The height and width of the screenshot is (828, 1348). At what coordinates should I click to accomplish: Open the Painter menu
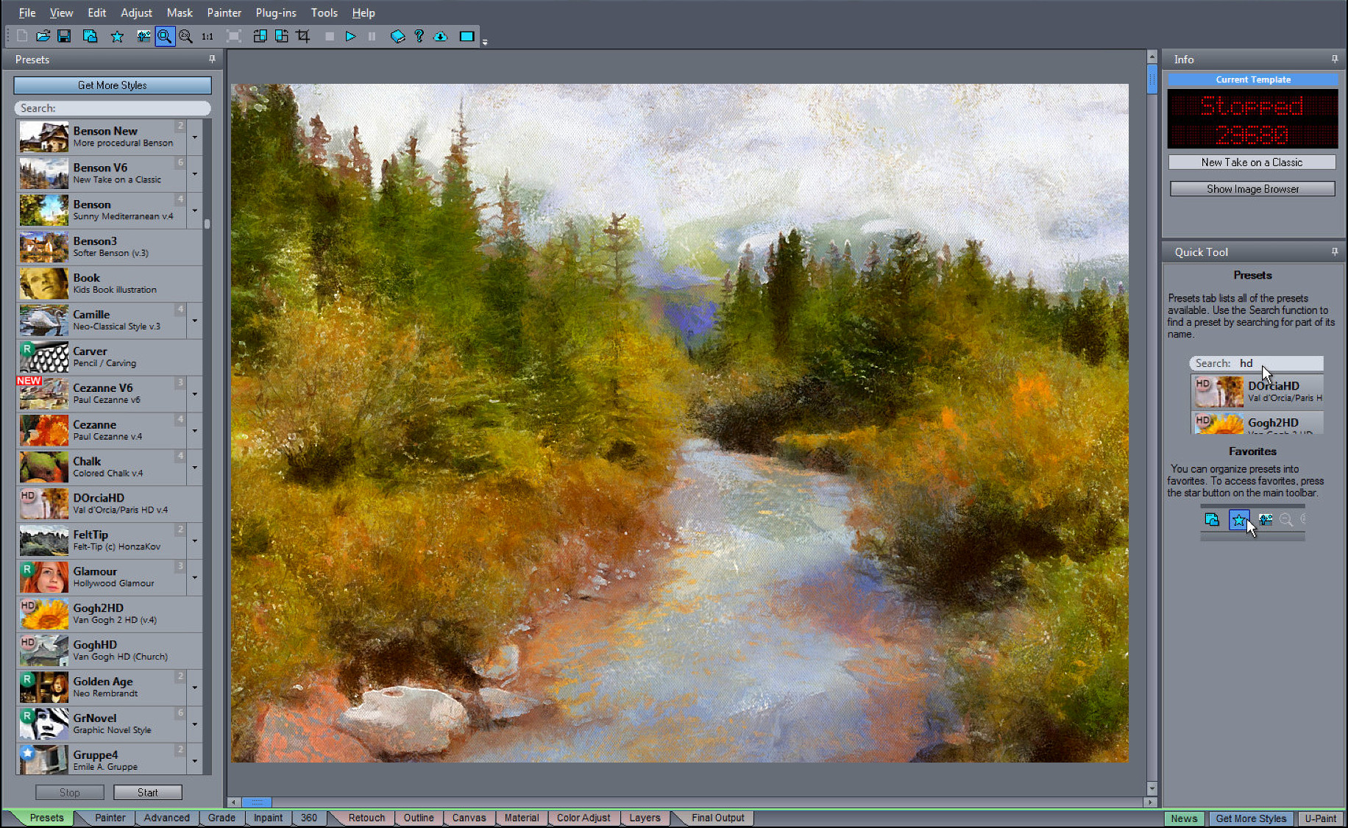click(x=224, y=13)
